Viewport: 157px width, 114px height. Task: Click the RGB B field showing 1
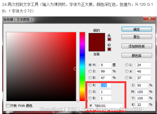[x=105, y=98]
